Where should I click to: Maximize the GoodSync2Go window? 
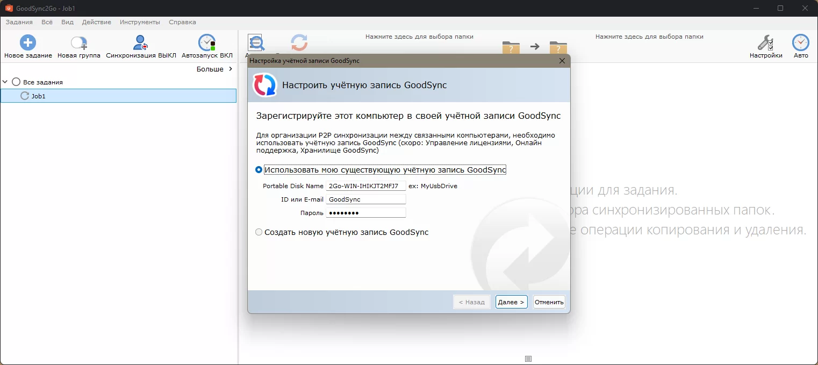[x=780, y=8]
